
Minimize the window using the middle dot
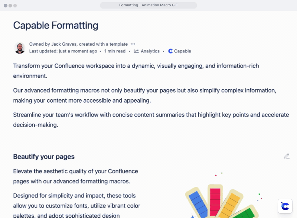(x=10, y=6)
